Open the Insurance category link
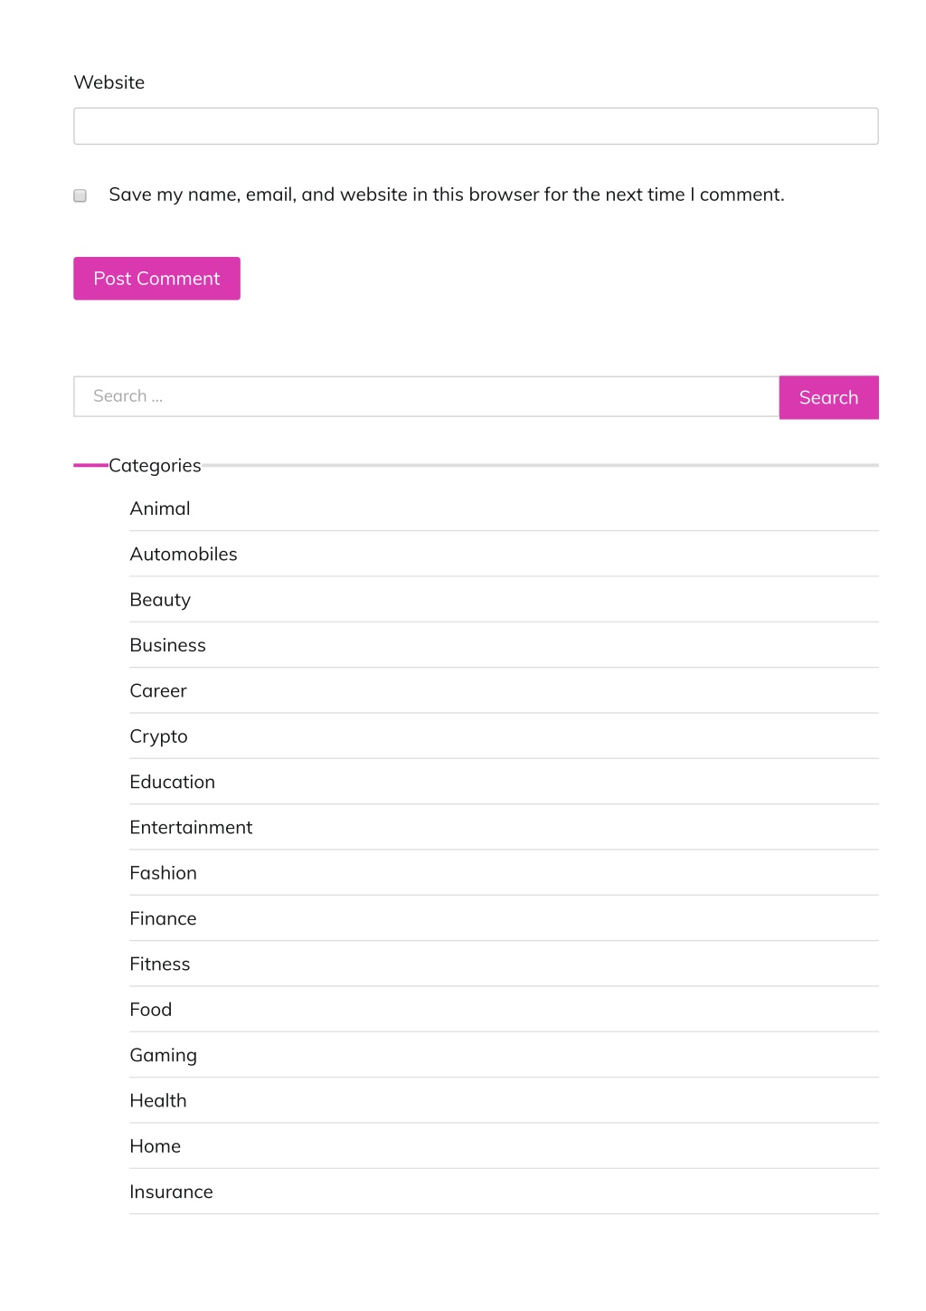This screenshot has width=926, height=1311. 172,1192
